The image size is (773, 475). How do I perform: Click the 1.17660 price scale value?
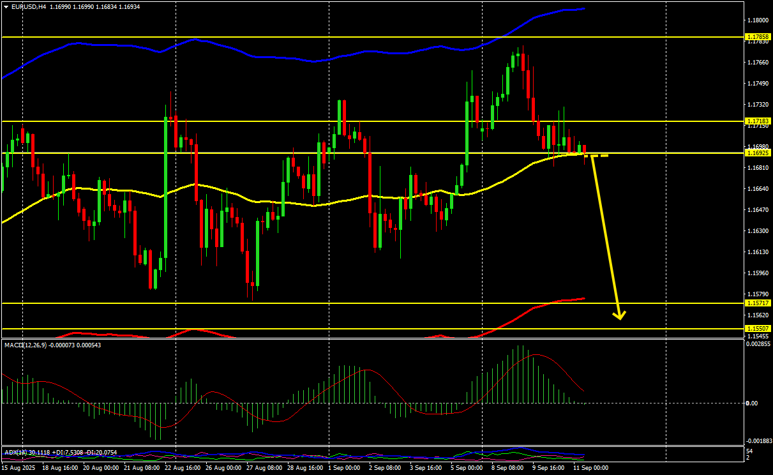pyautogui.click(x=759, y=62)
